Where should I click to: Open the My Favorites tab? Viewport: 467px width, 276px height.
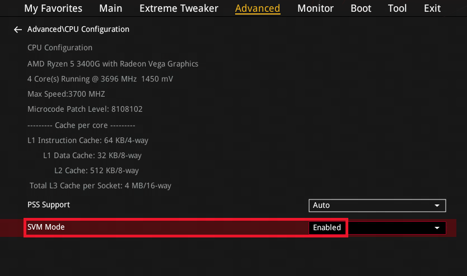[x=53, y=8]
